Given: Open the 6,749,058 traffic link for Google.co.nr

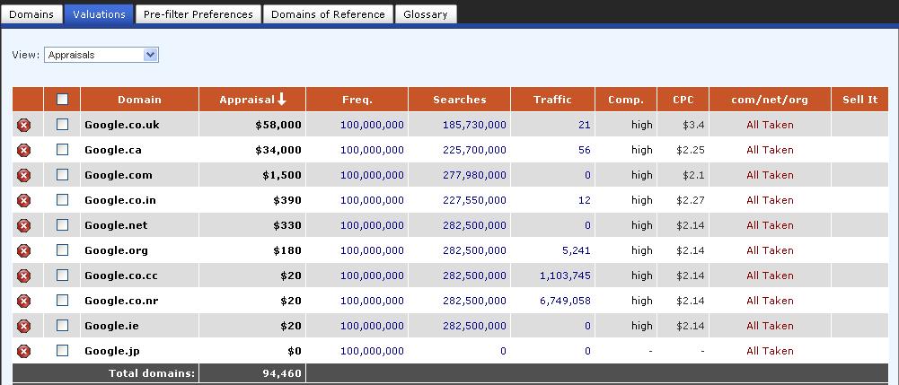Looking at the screenshot, I should point(565,301).
